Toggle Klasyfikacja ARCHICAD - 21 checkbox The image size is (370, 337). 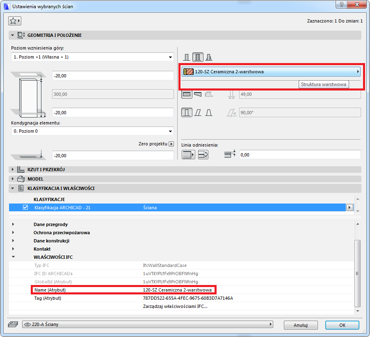(25, 208)
